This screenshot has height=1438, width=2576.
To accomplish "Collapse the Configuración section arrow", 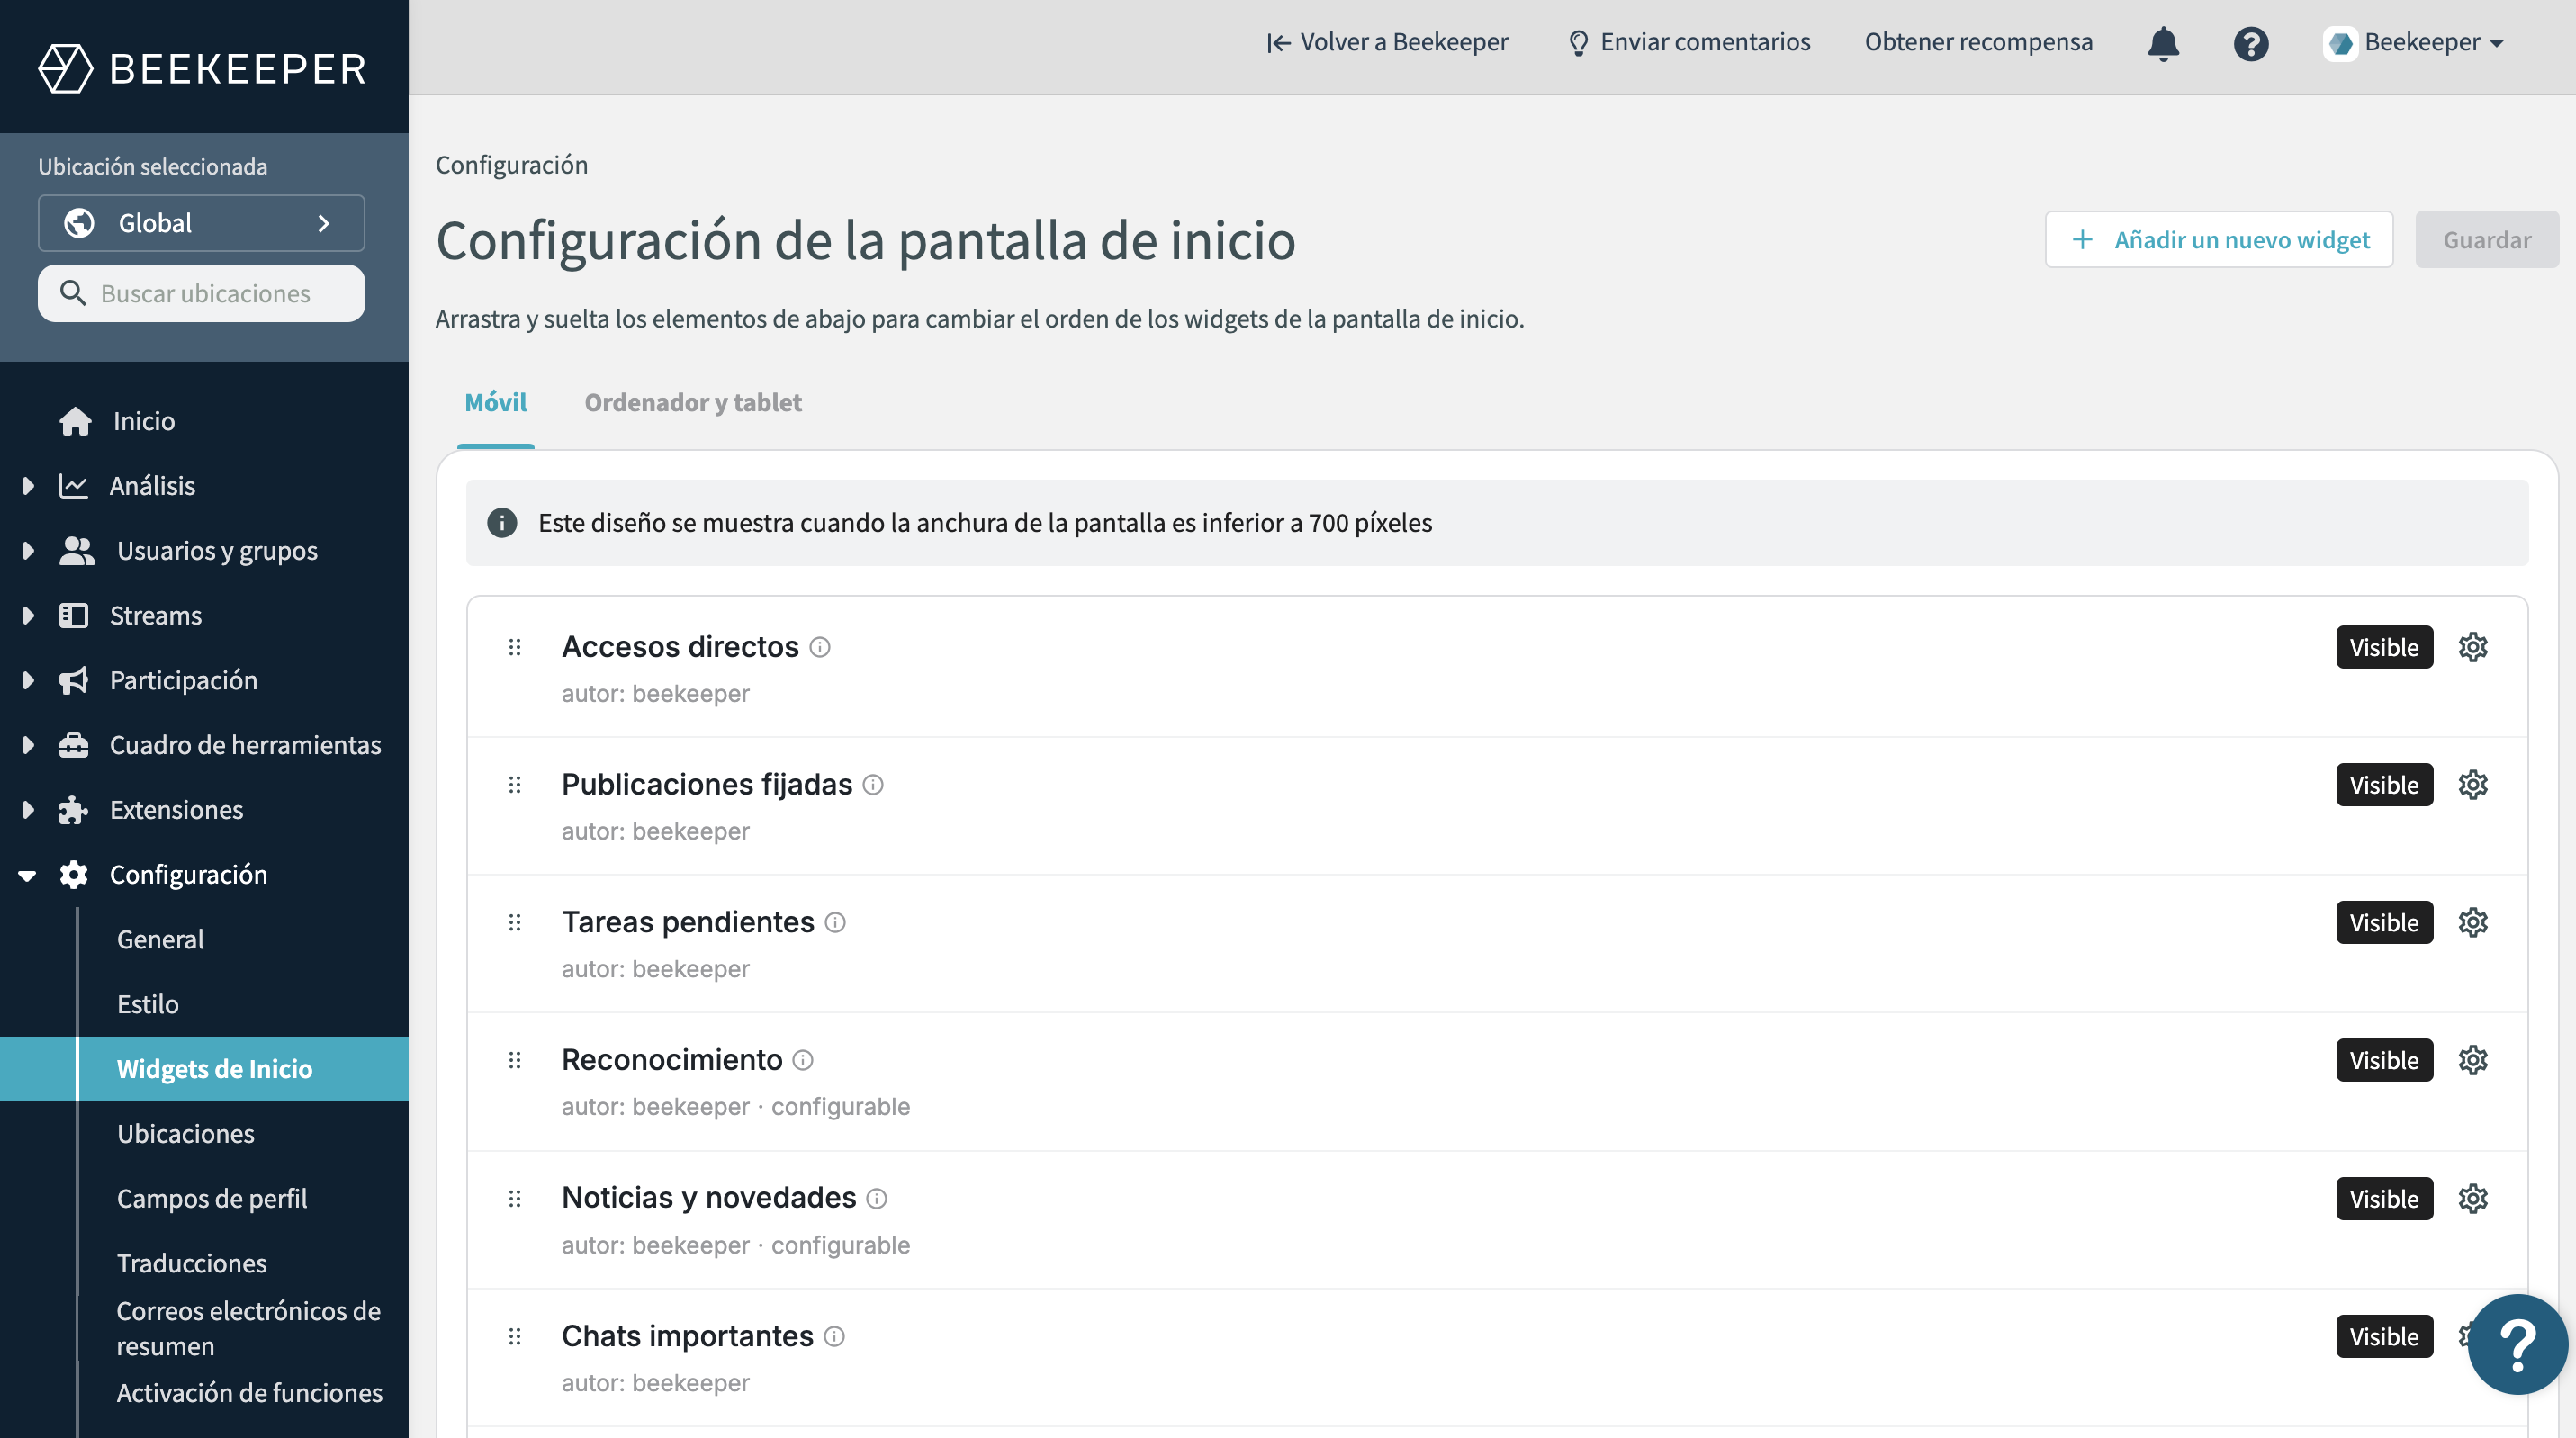I will [27, 876].
